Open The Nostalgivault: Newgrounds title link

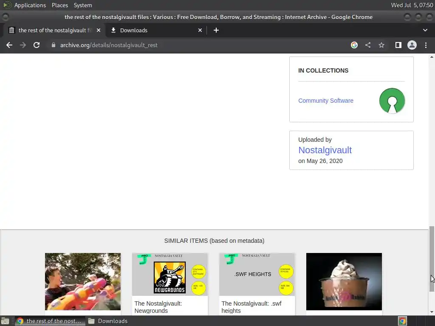[x=158, y=307]
